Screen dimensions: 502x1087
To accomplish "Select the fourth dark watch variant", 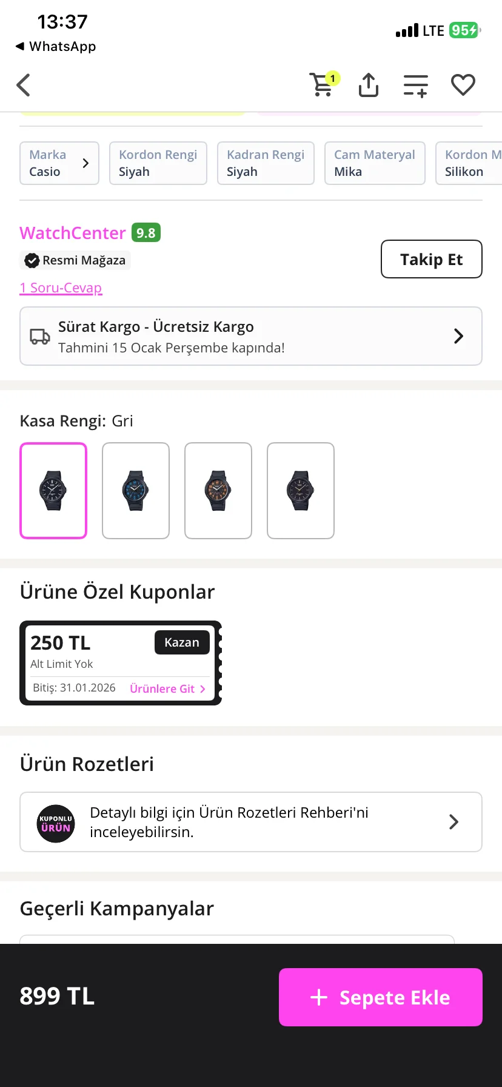I will (x=301, y=491).
